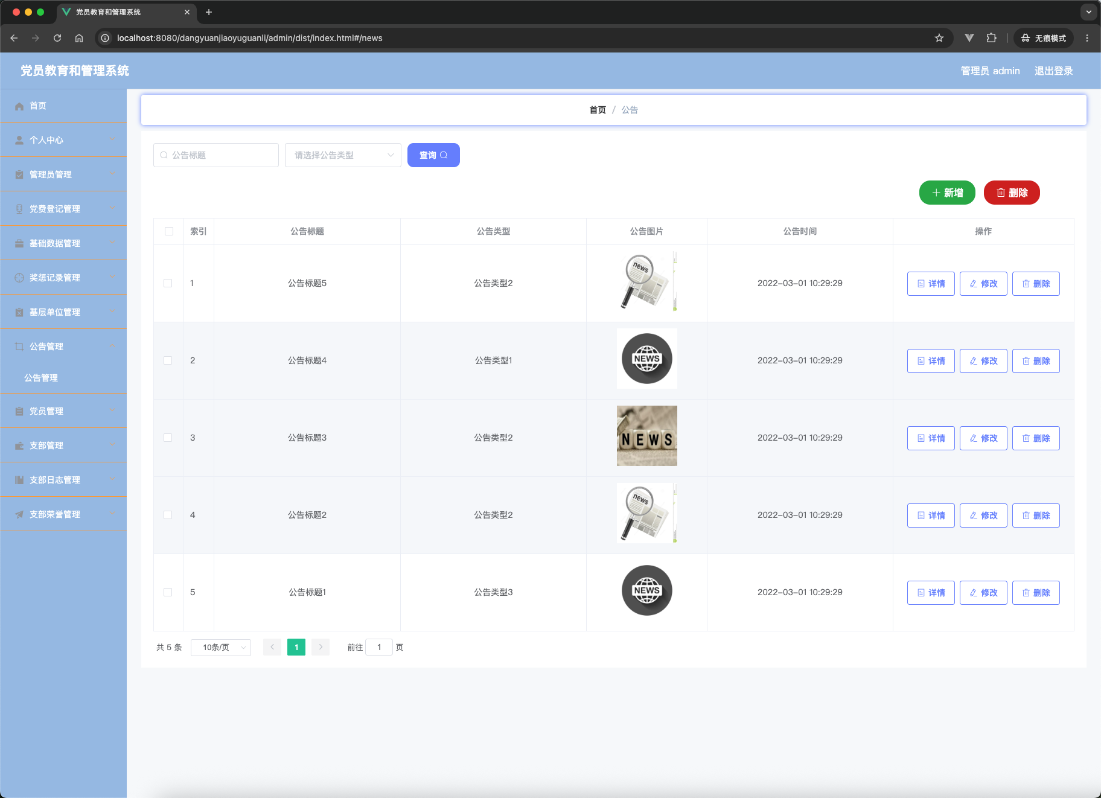Expand the 奖惩记录管理 menu arrow
The image size is (1101, 798).
pyautogui.click(x=112, y=278)
